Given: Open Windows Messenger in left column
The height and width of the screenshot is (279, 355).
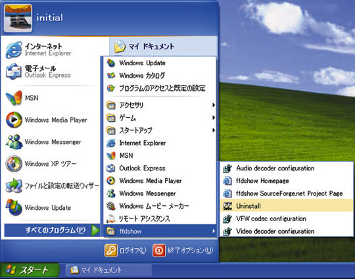Looking at the screenshot, I should coord(52,142).
